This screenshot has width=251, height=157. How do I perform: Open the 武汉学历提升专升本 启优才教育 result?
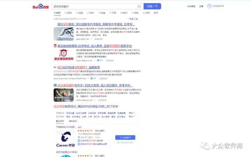click(95, 85)
